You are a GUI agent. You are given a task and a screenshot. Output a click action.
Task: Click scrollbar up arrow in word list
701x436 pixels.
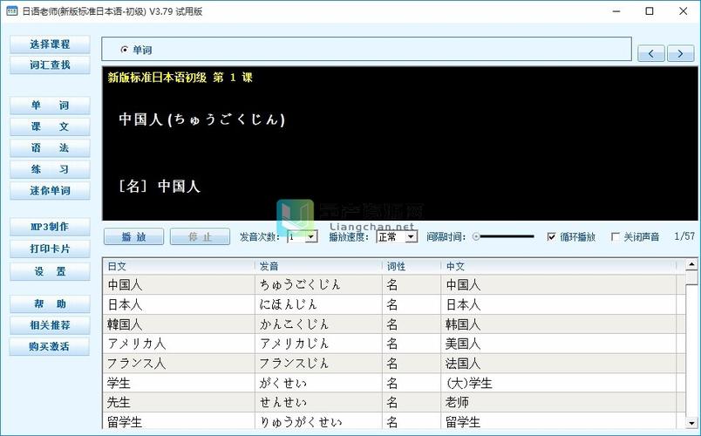pyautogui.click(x=691, y=264)
